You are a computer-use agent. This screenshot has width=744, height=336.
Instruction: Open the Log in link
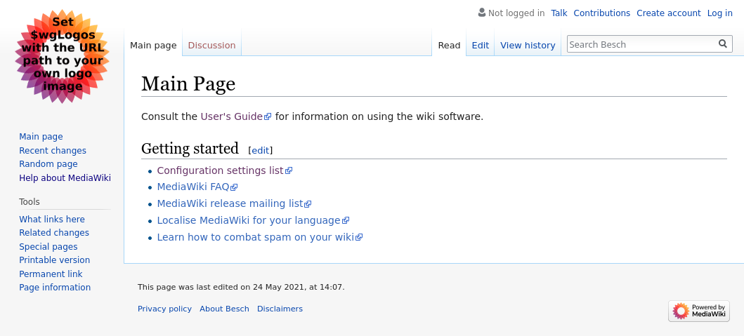click(719, 13)
